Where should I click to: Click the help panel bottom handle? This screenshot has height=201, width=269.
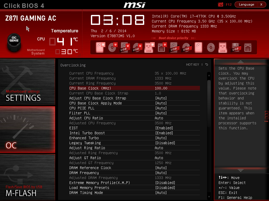tap(240, 170)
